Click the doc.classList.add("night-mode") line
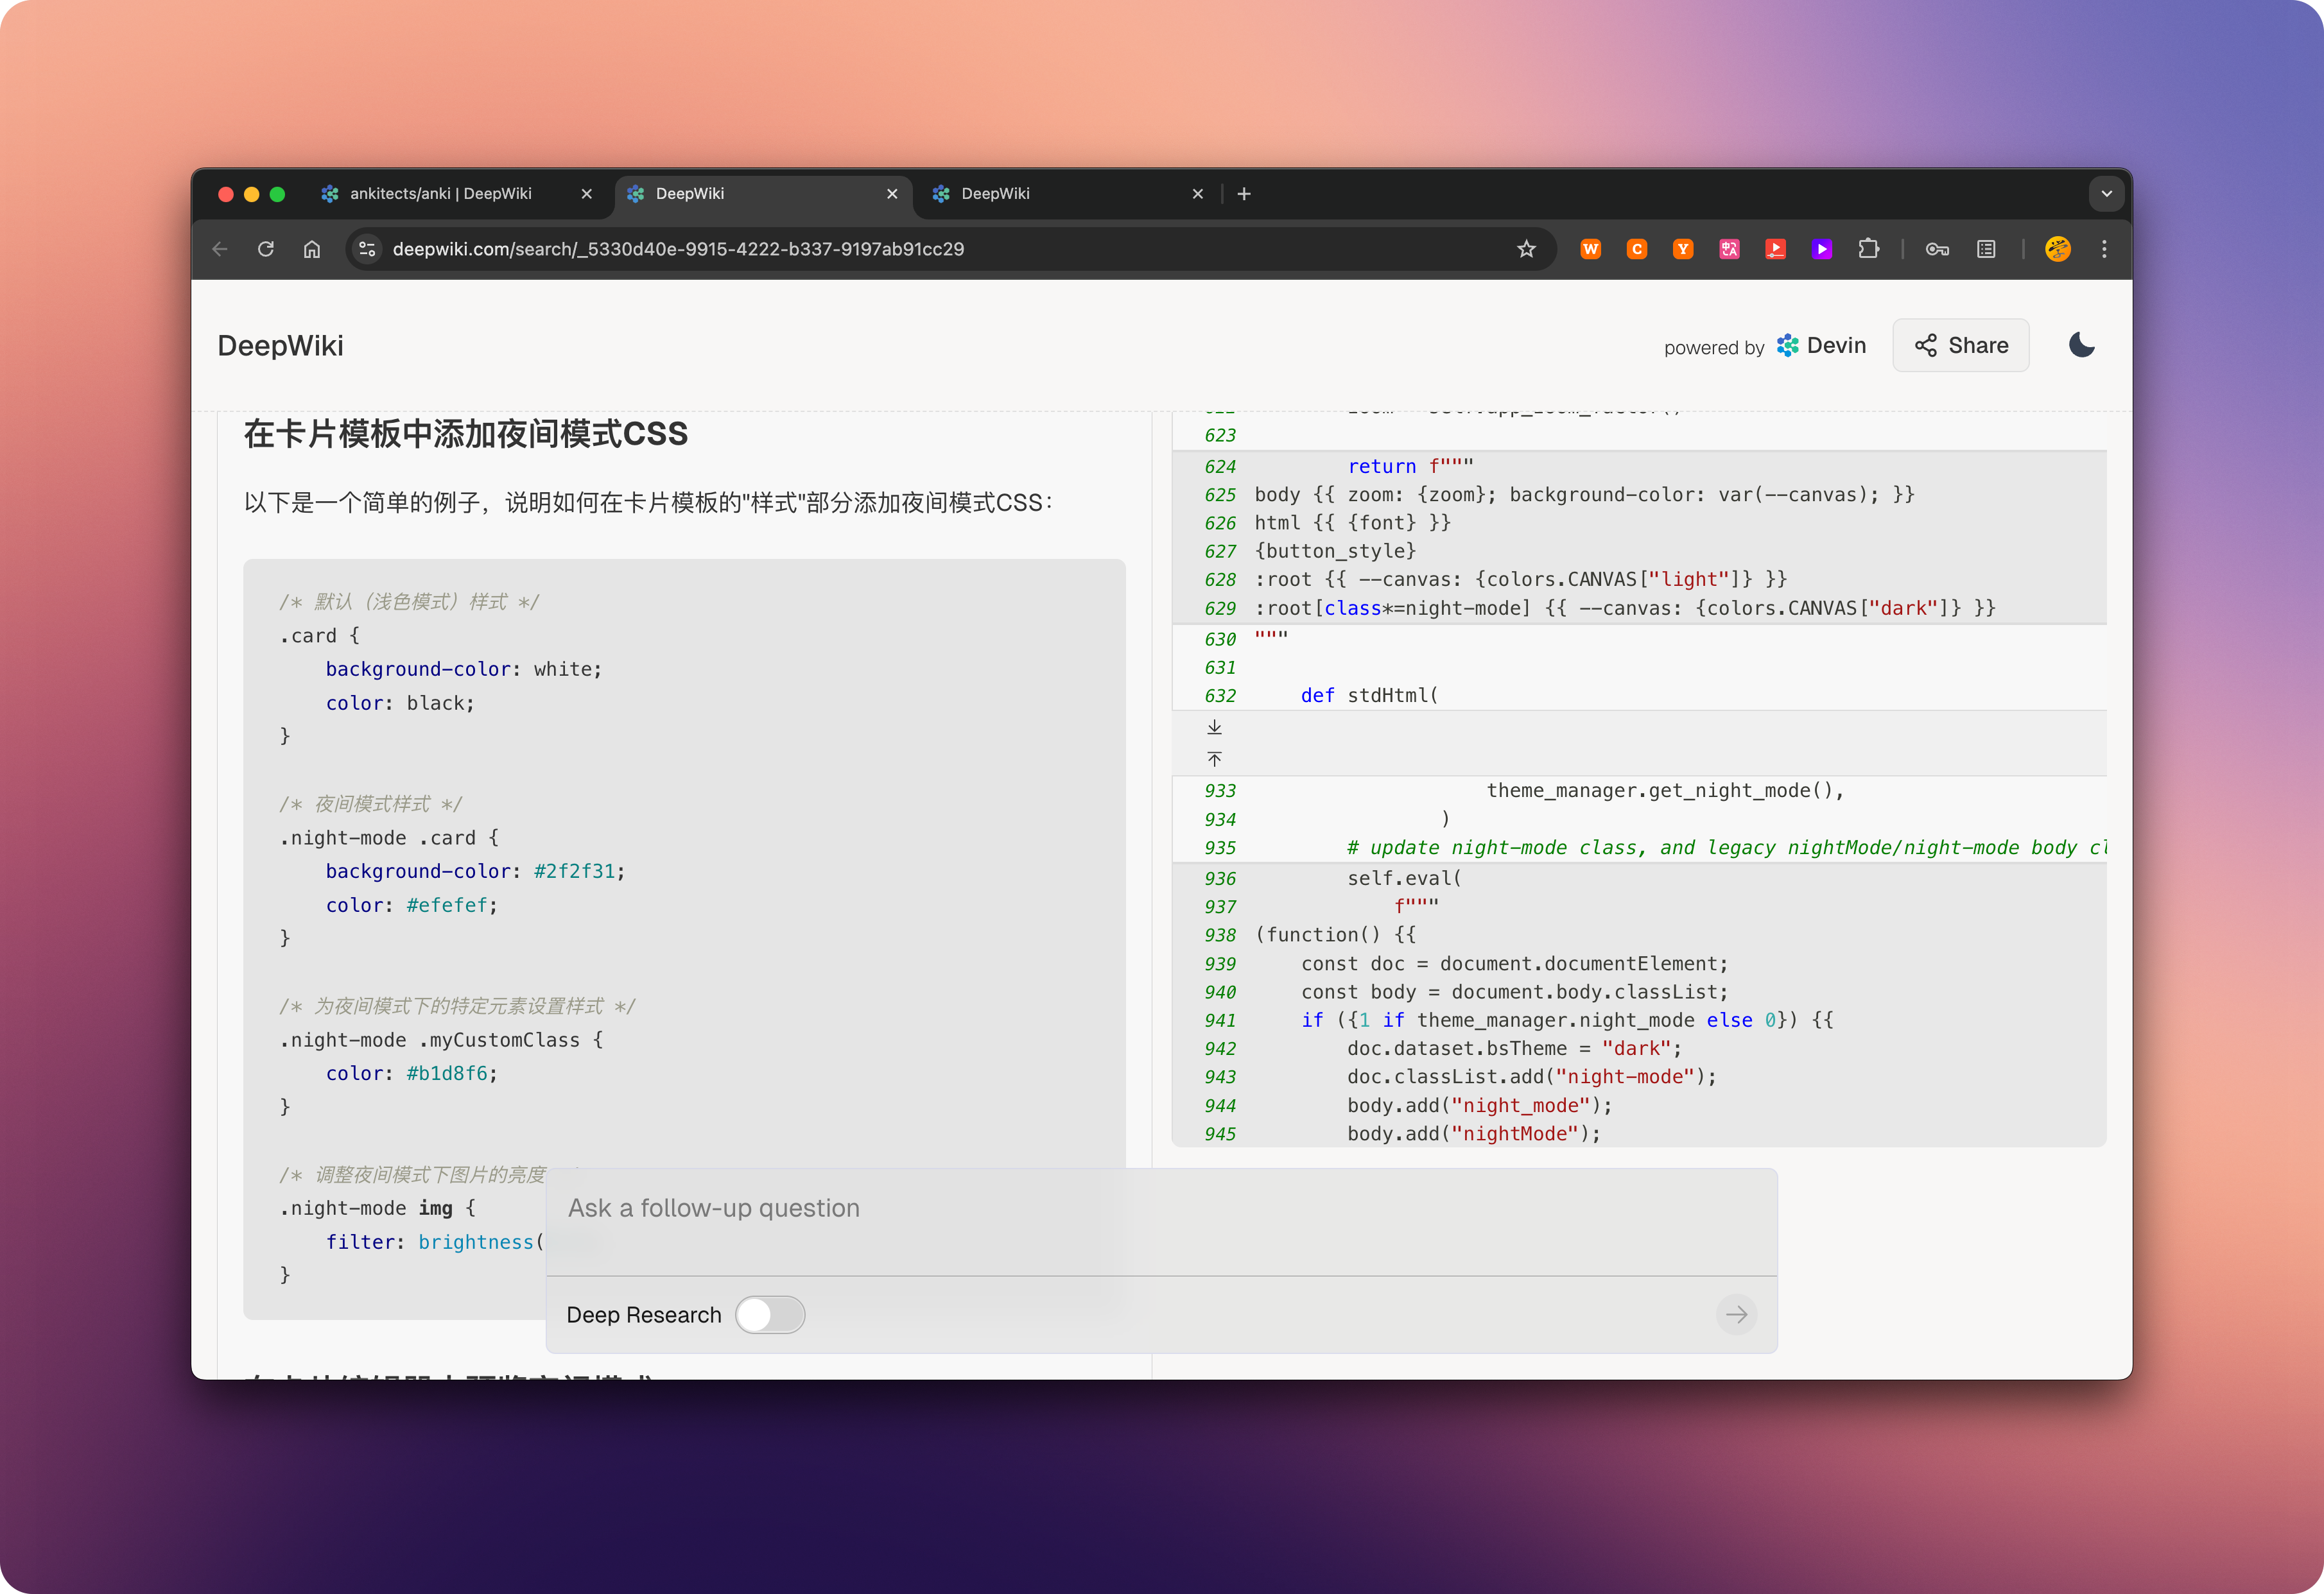The height and width of the screenshot is (1594, 2324). point(1531,1076)
